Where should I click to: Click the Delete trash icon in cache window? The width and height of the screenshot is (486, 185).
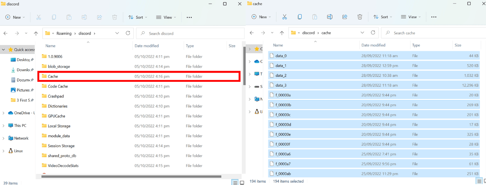tap(360, 17)
